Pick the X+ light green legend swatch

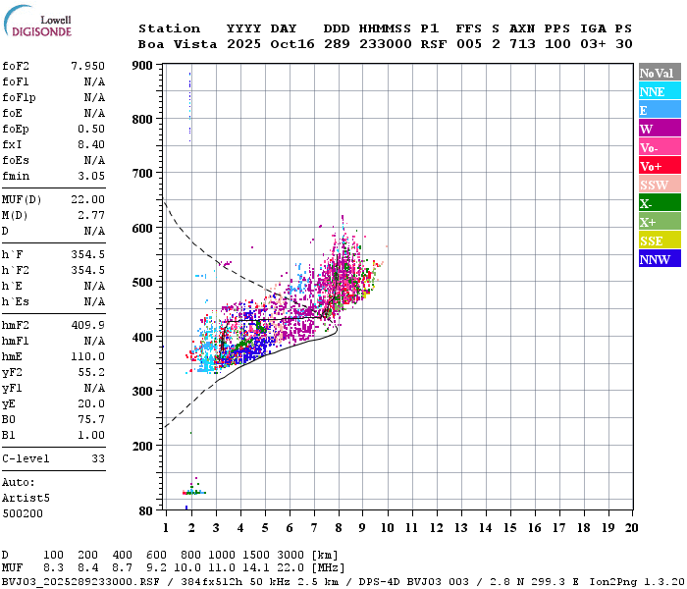click(660, 221)
